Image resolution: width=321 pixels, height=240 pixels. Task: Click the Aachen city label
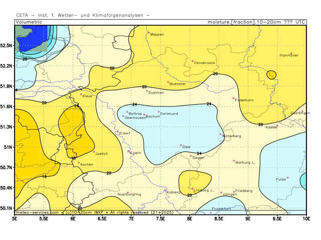87,164
